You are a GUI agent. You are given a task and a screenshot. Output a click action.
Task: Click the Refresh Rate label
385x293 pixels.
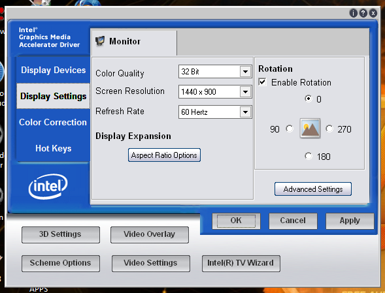click(120, 111)
